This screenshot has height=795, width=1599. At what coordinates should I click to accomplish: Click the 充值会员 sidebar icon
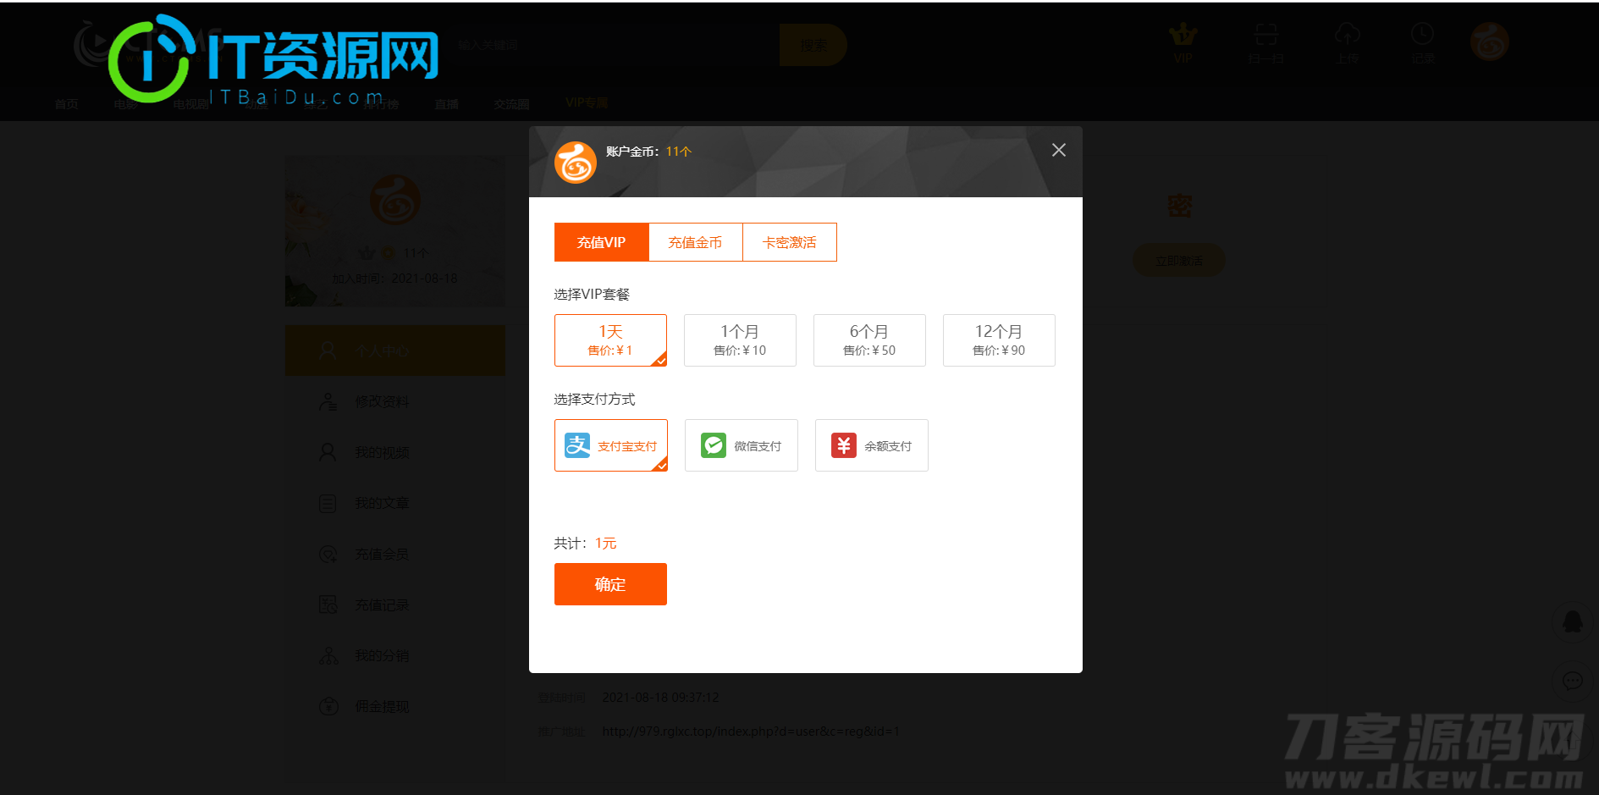[x=328, y=554]
